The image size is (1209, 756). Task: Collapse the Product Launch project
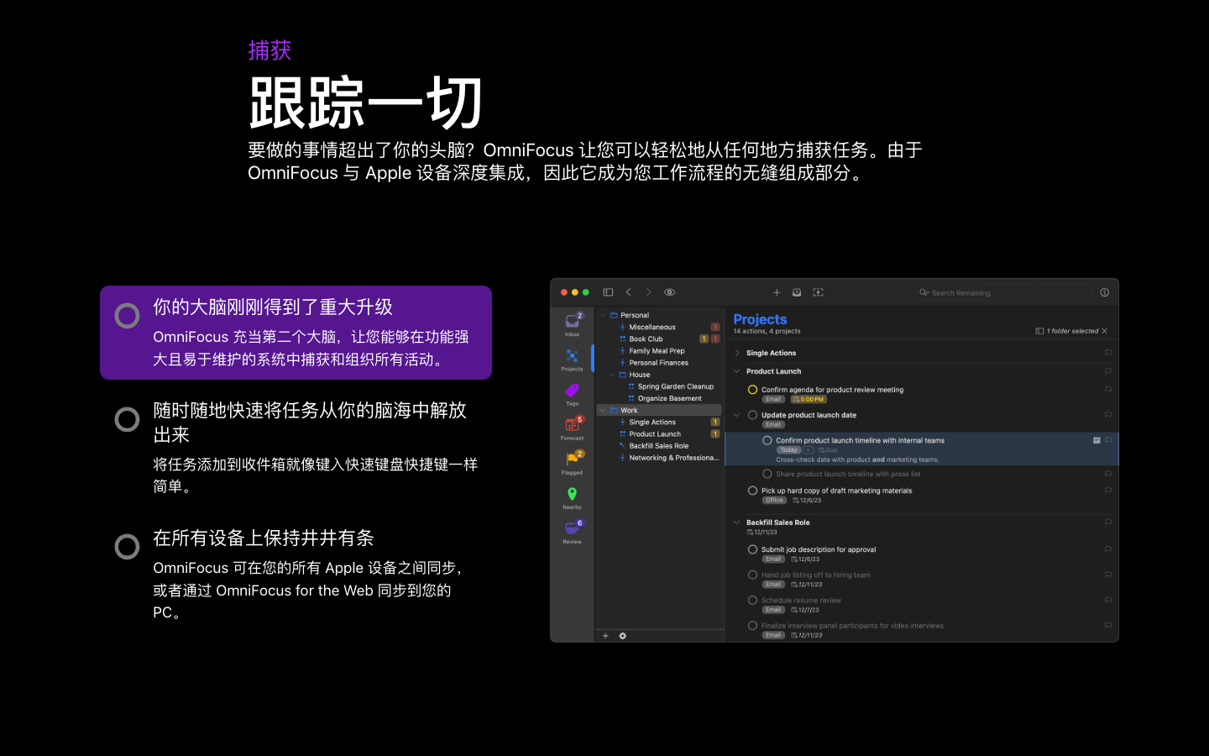738,370
